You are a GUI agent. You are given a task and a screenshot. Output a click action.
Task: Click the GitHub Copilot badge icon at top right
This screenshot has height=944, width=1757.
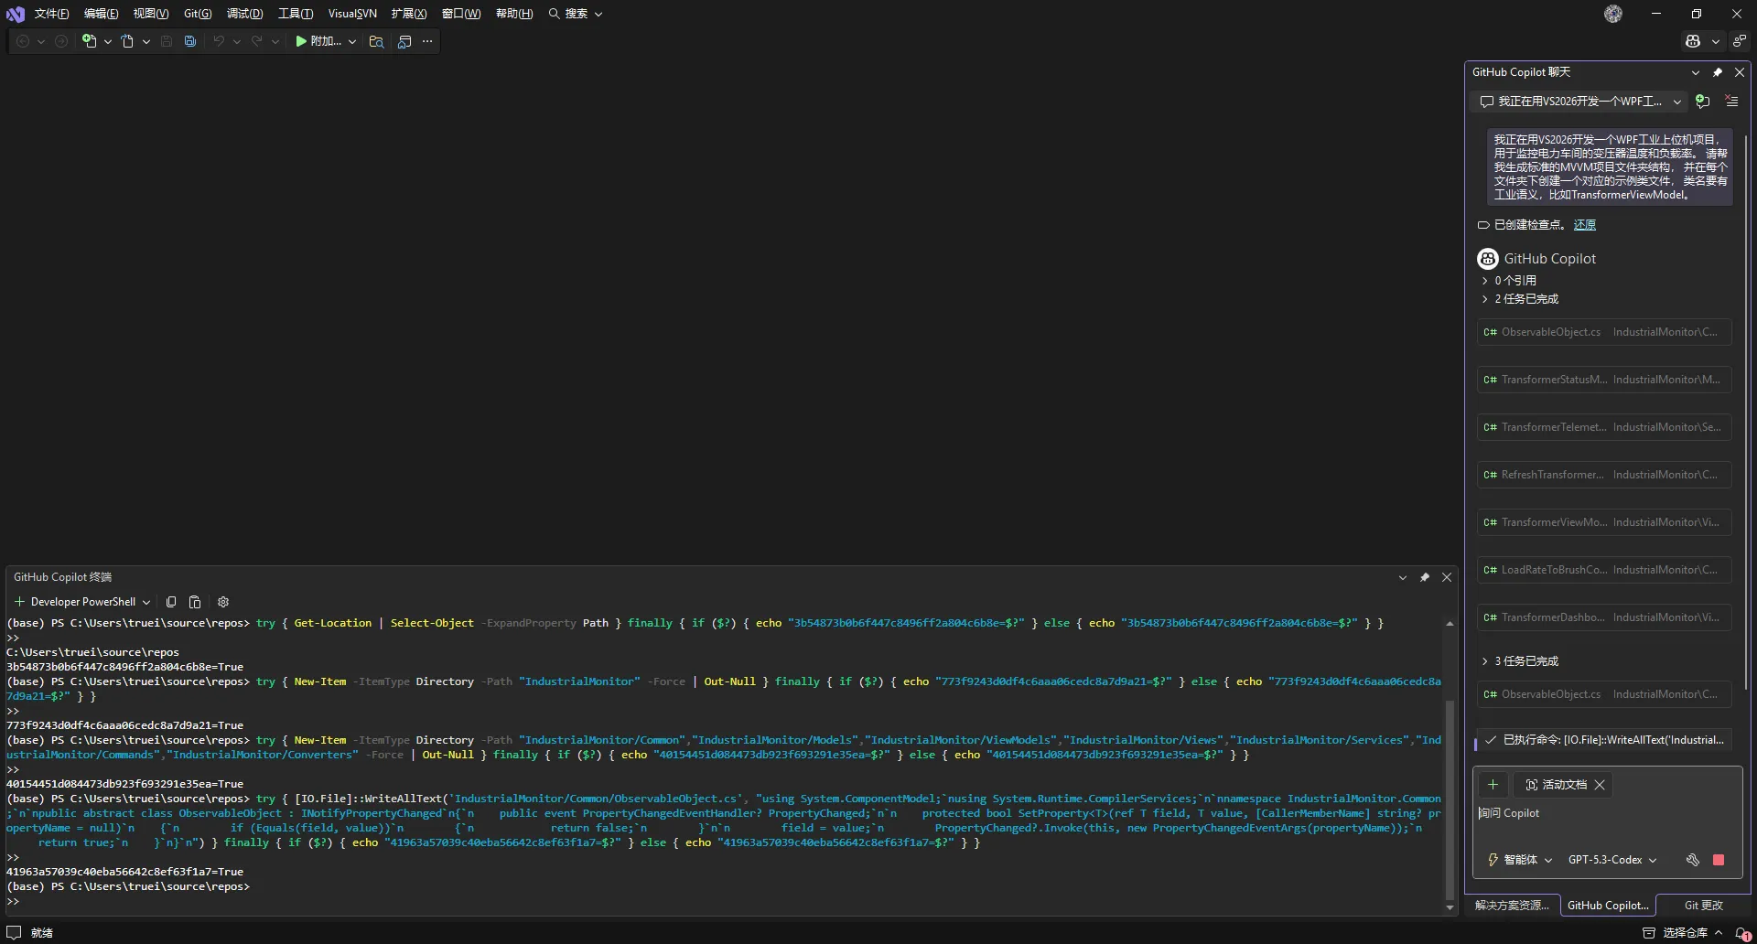[1693, 41]
